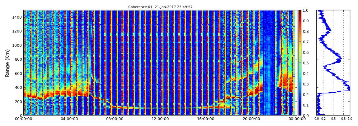Click the 0.9 colorbar tick label

[305, 21]
